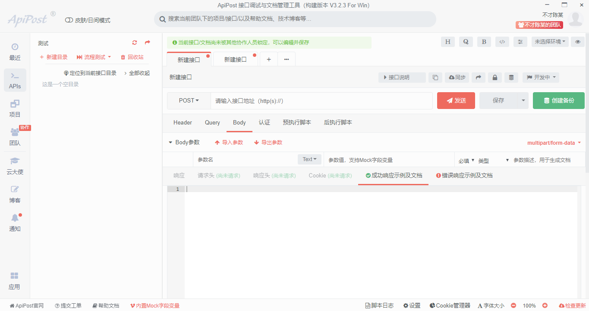Select the APIs panel in left sidebar
589x311 pixels.
click(15, 80)
